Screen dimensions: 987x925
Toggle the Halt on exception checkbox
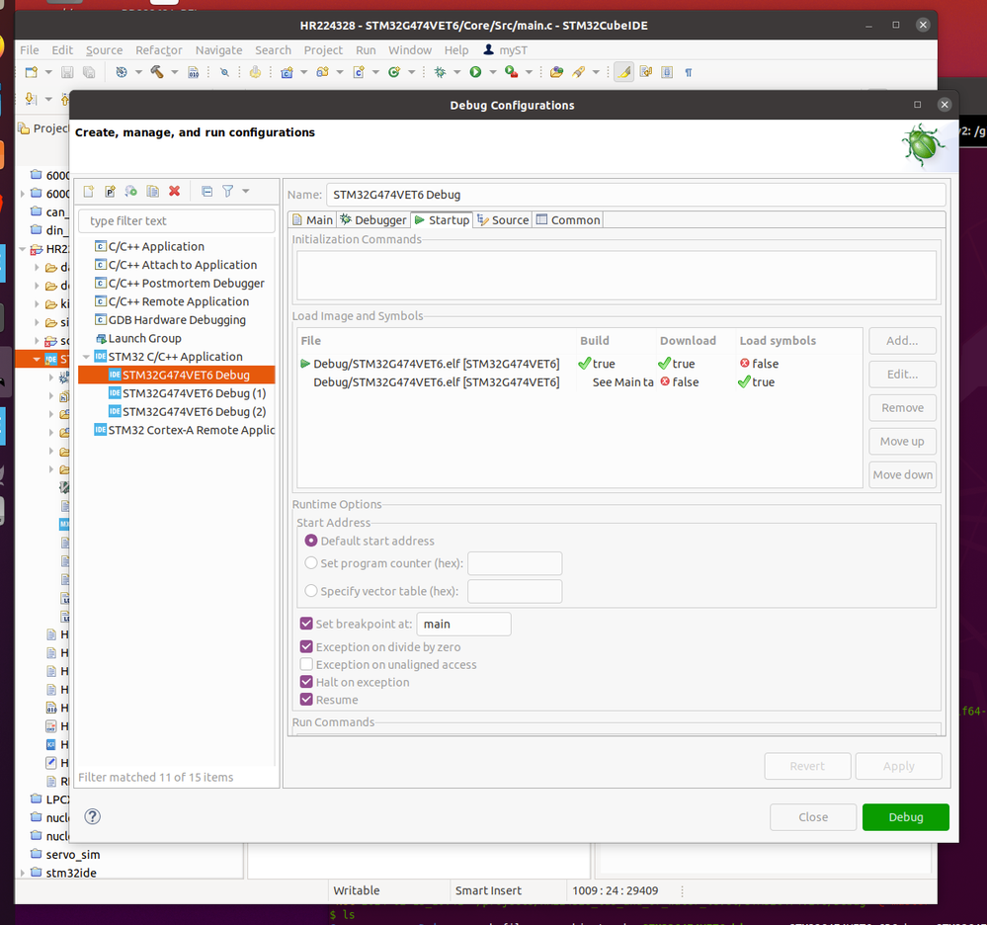pyautogui.click(x=306, y=681)
